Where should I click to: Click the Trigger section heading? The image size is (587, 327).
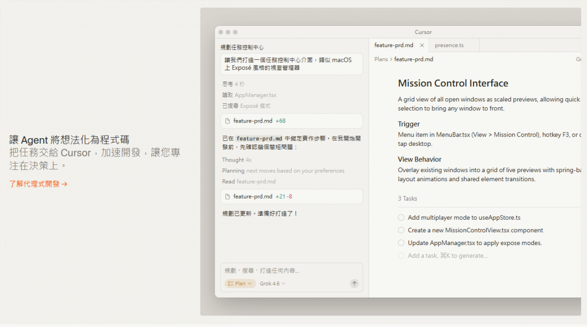[x=409, y=124]
